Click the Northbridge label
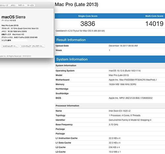The width and height of the screenshot is (165, 154). tap(62, 89)
